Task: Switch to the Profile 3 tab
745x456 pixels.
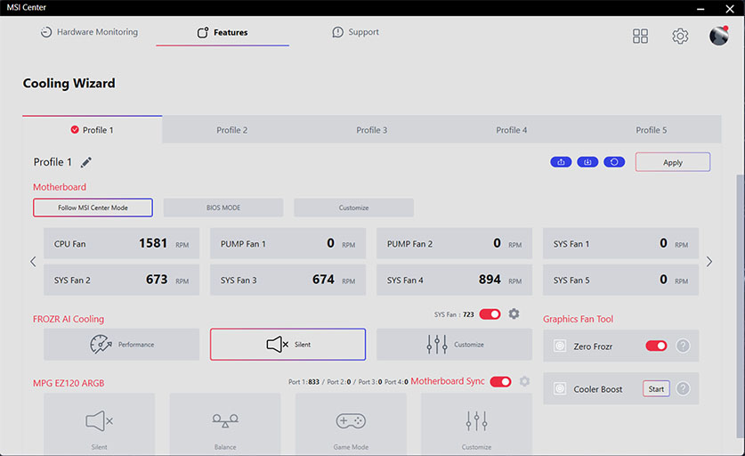Action: pos(371,130)
